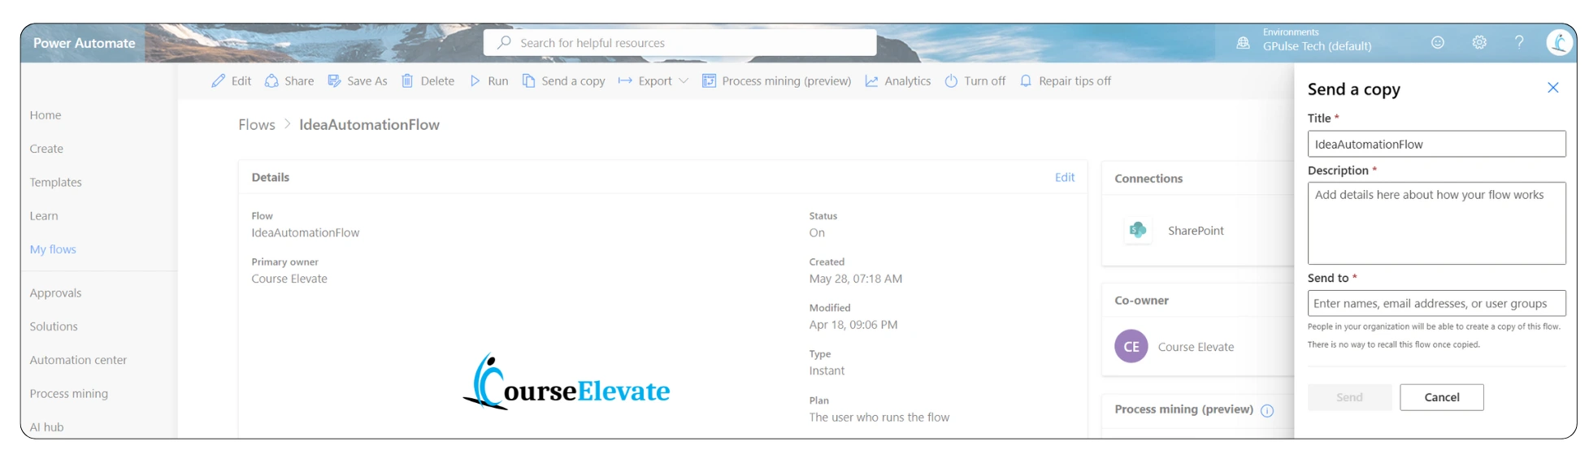Click the Run play icon
This screenshot has width=1589, height=450.
click(x=475, y=81)
